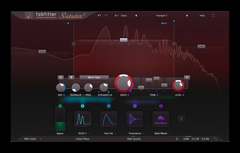Click the middle band level handle
Viewport: 240px width, 153px height.
click(x=124, y=40)
